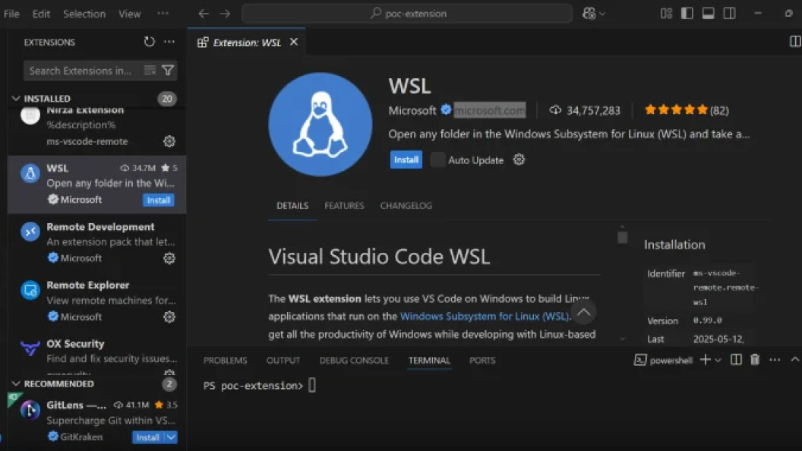Collapse the RECOMMENDED section
This screenshot has width=802, height=451.
(x=16, y=383)
